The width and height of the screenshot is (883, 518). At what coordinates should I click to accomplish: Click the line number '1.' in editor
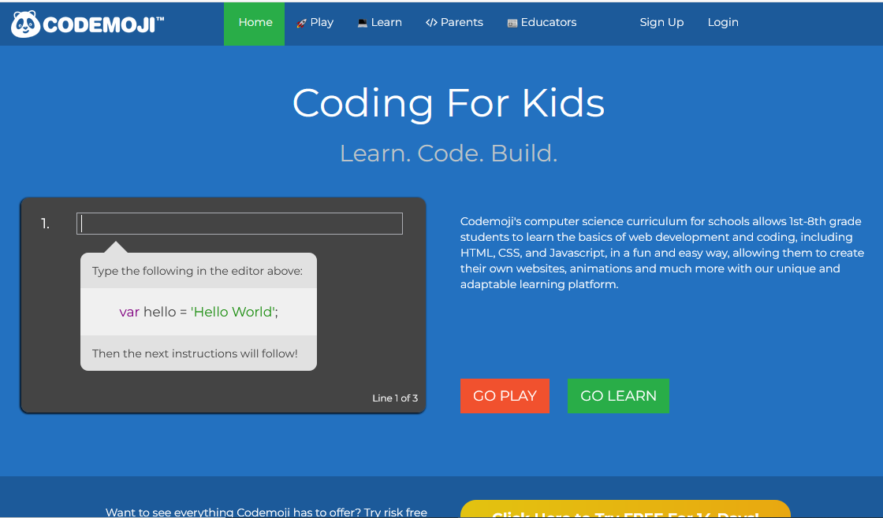[x=45, y=224]
